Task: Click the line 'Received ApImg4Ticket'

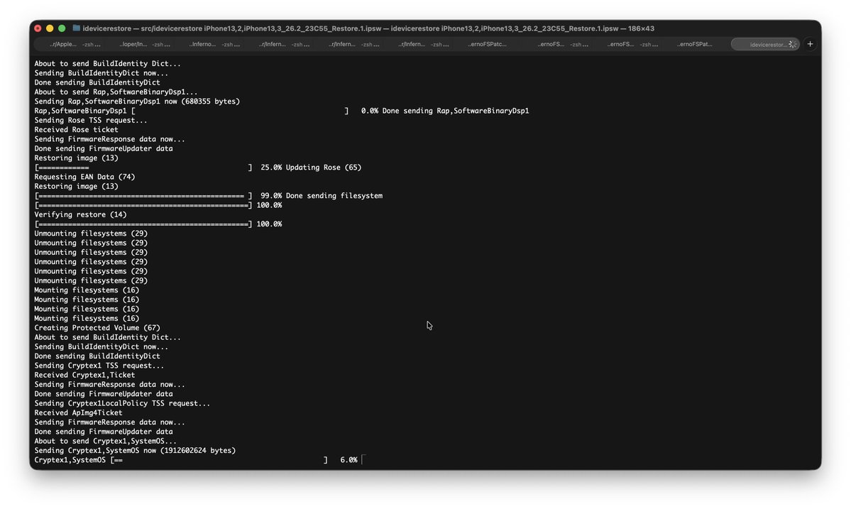Action: click(x=78, y=413)
